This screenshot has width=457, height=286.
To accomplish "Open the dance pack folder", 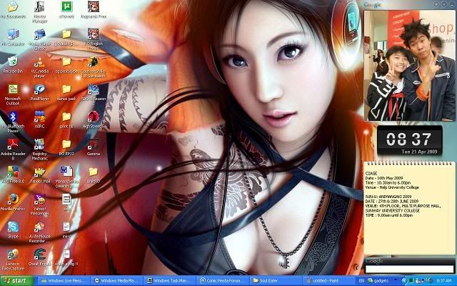I will (66, 92).
